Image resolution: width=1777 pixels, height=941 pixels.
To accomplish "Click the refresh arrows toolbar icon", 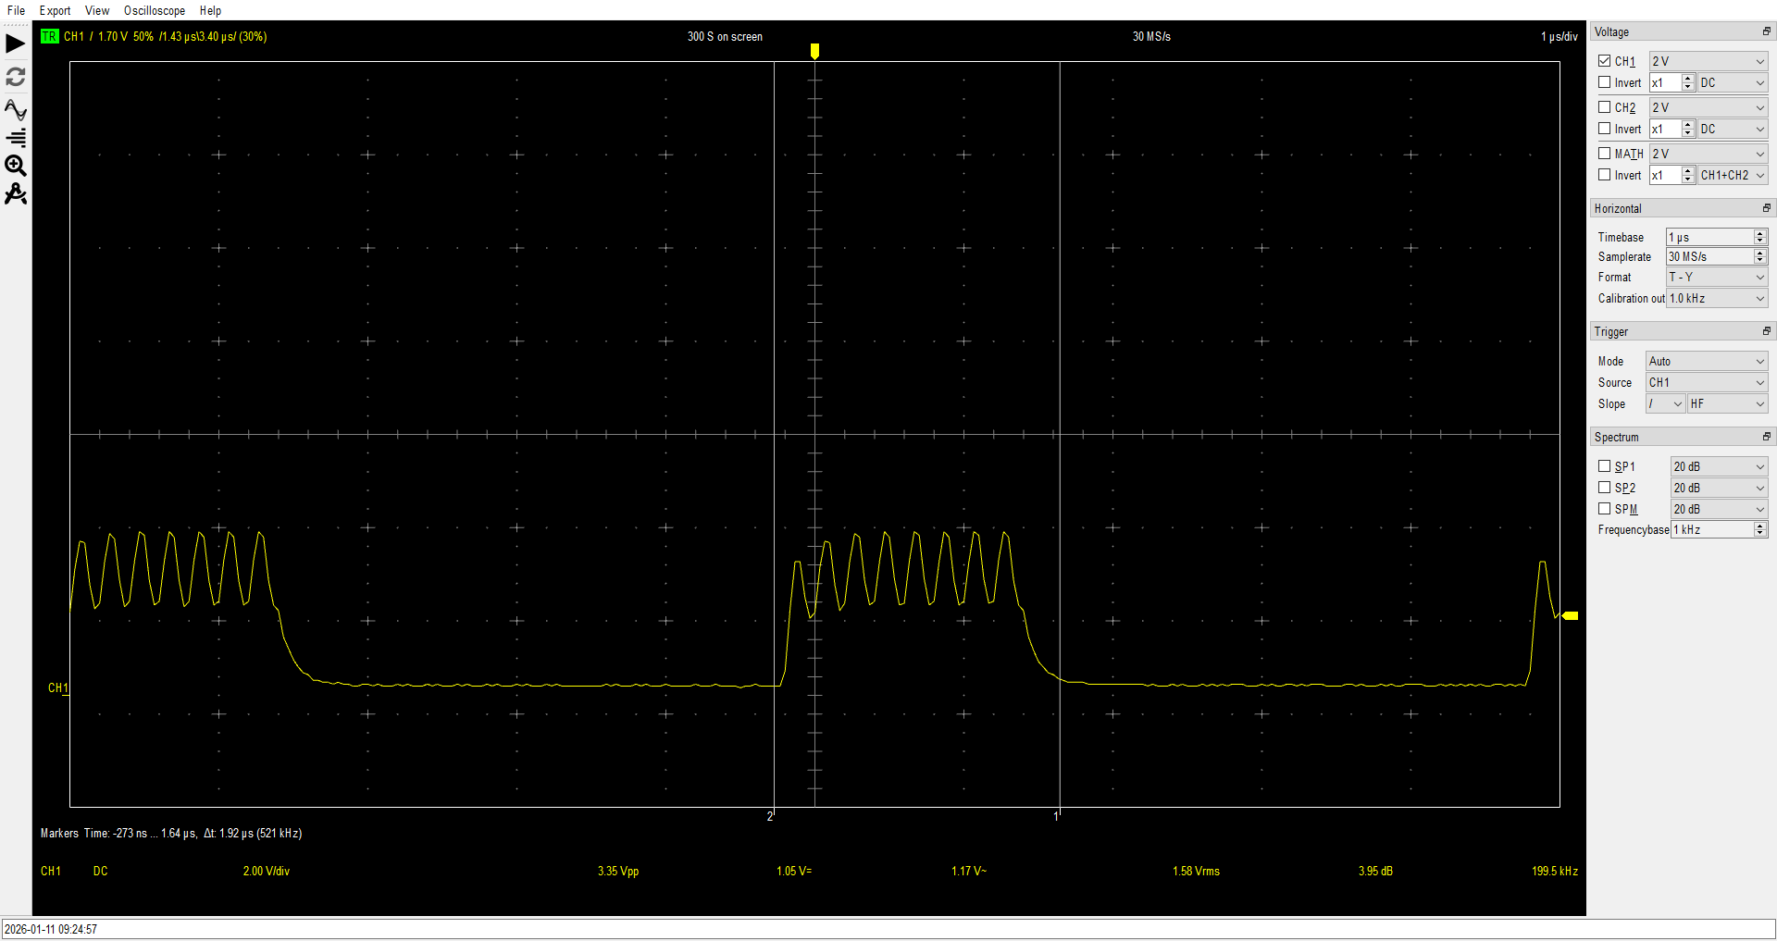I will (x=16, y=77).
